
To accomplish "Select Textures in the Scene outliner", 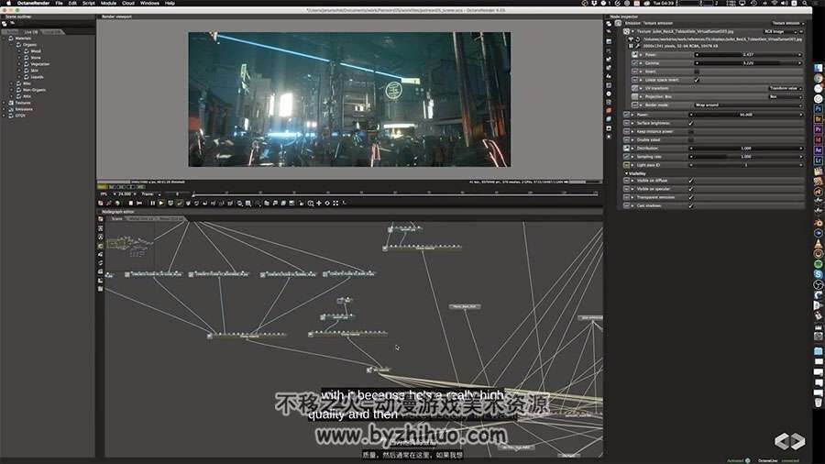I will coord(23,103).
